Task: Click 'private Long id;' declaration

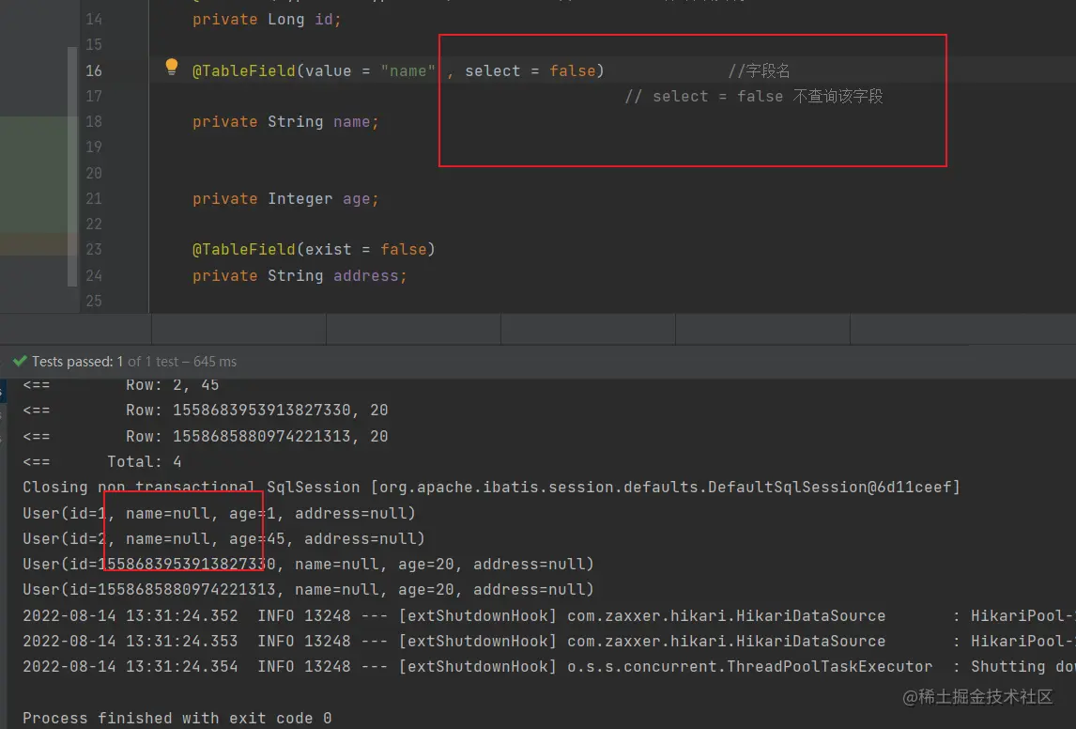Action: click(x=267, y=19)
